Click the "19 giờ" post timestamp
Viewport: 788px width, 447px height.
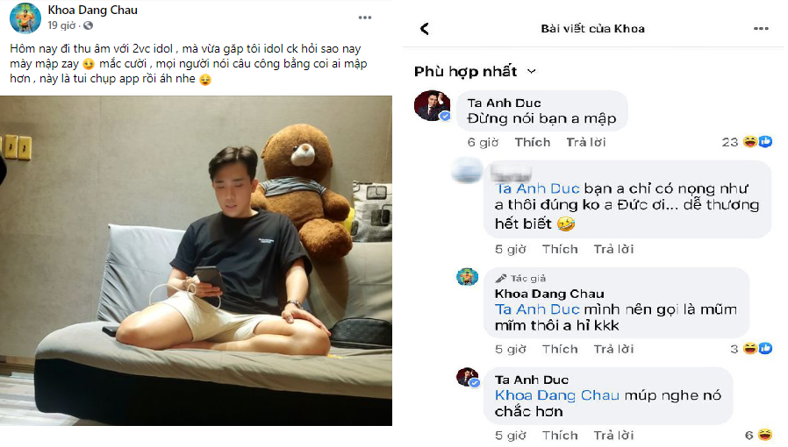pos(61,26)
